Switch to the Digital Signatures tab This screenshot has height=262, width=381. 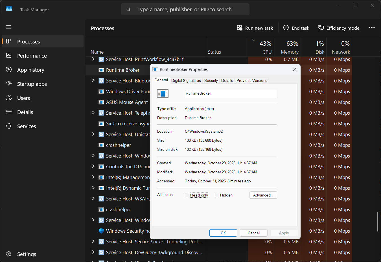186,80
